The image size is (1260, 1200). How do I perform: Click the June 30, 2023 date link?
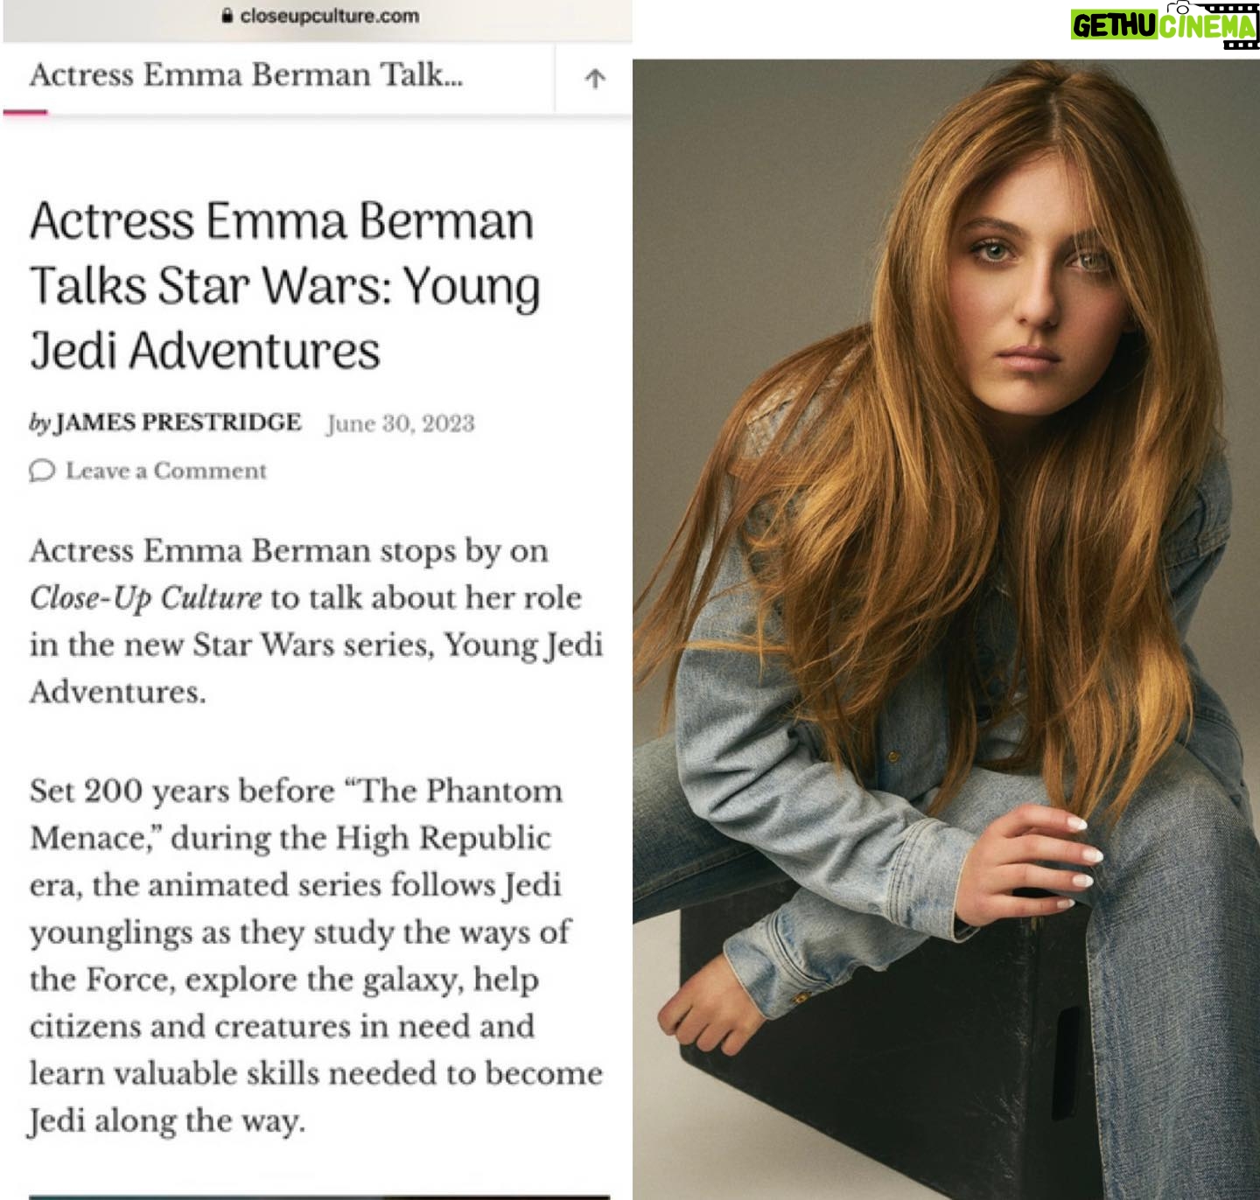point(401,423)
